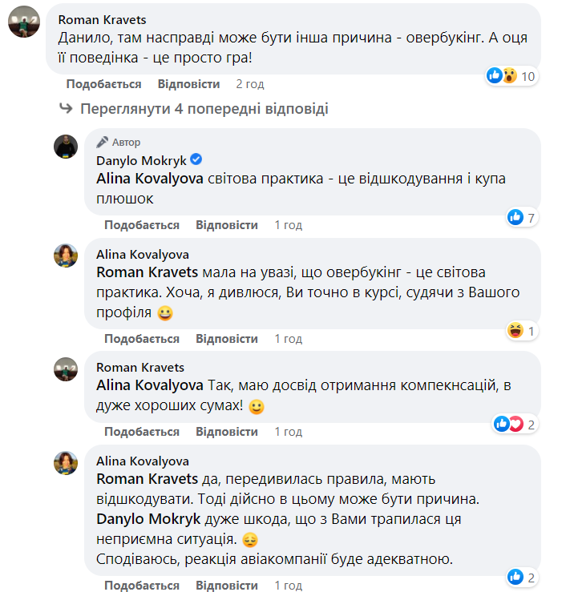Open the like reaction on the last comment
570x592 pixels.
pos(521,577)
